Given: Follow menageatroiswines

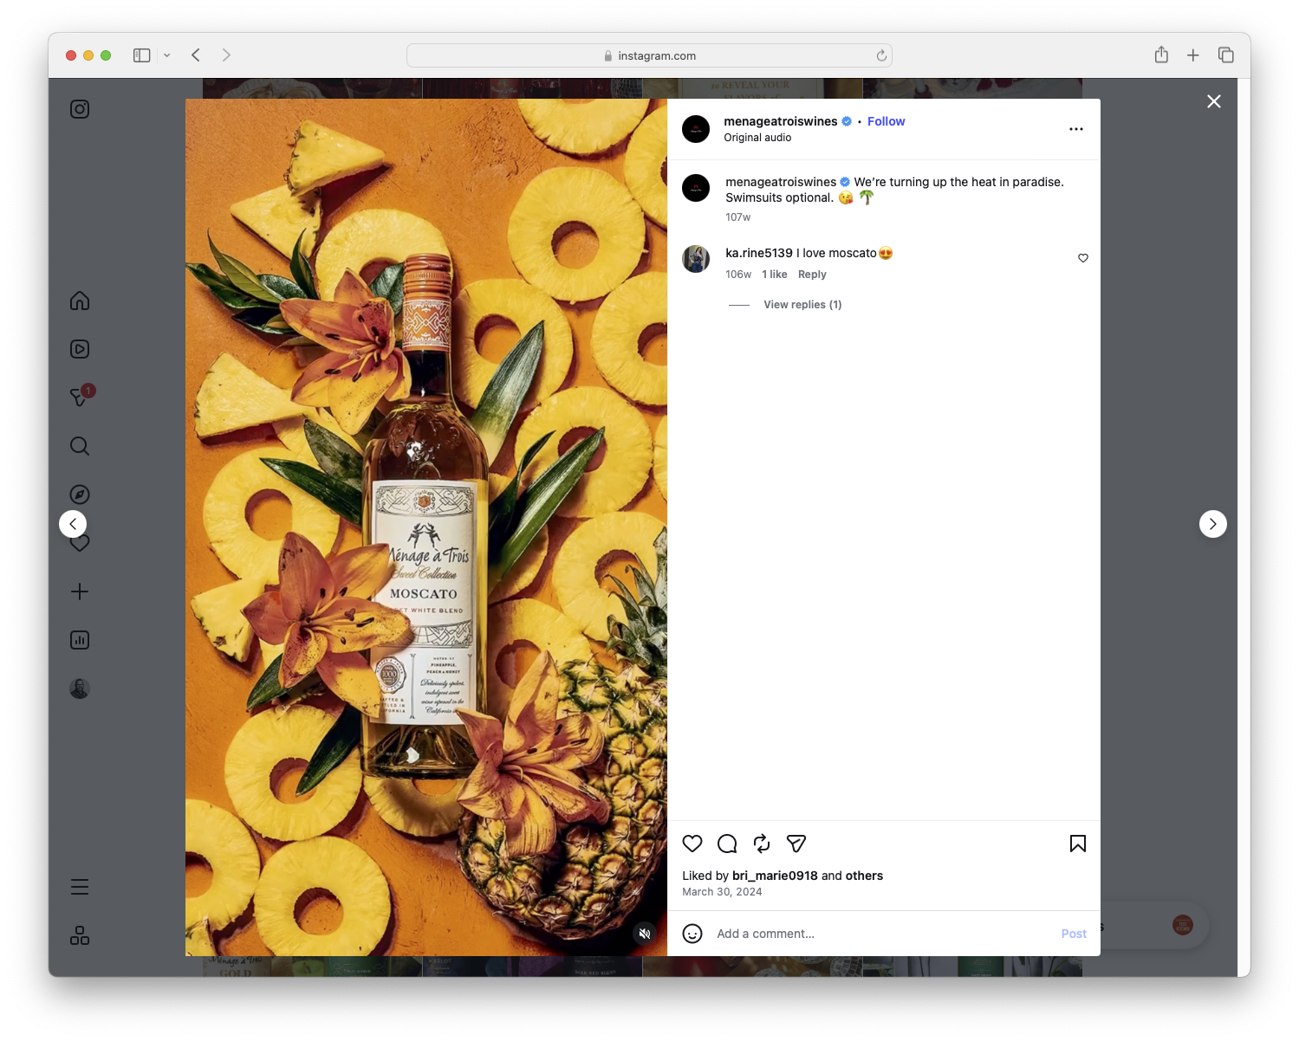Looking at the screenshot, I should pyautogui.click(x=886, y=121).
